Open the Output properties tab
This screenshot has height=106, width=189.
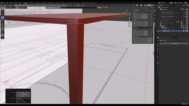tap(158, 47)
